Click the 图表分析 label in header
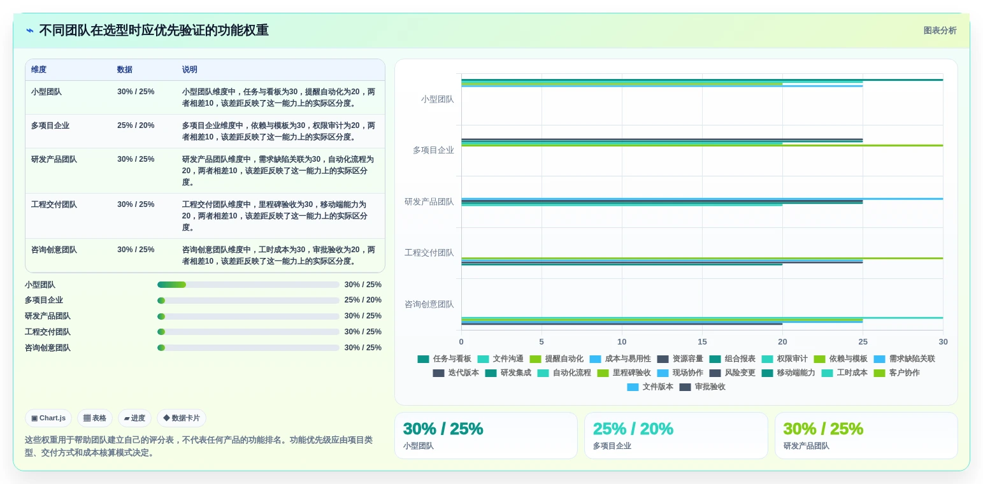The width and height of the screenshot is (983, 484). (x=940, y=31)
